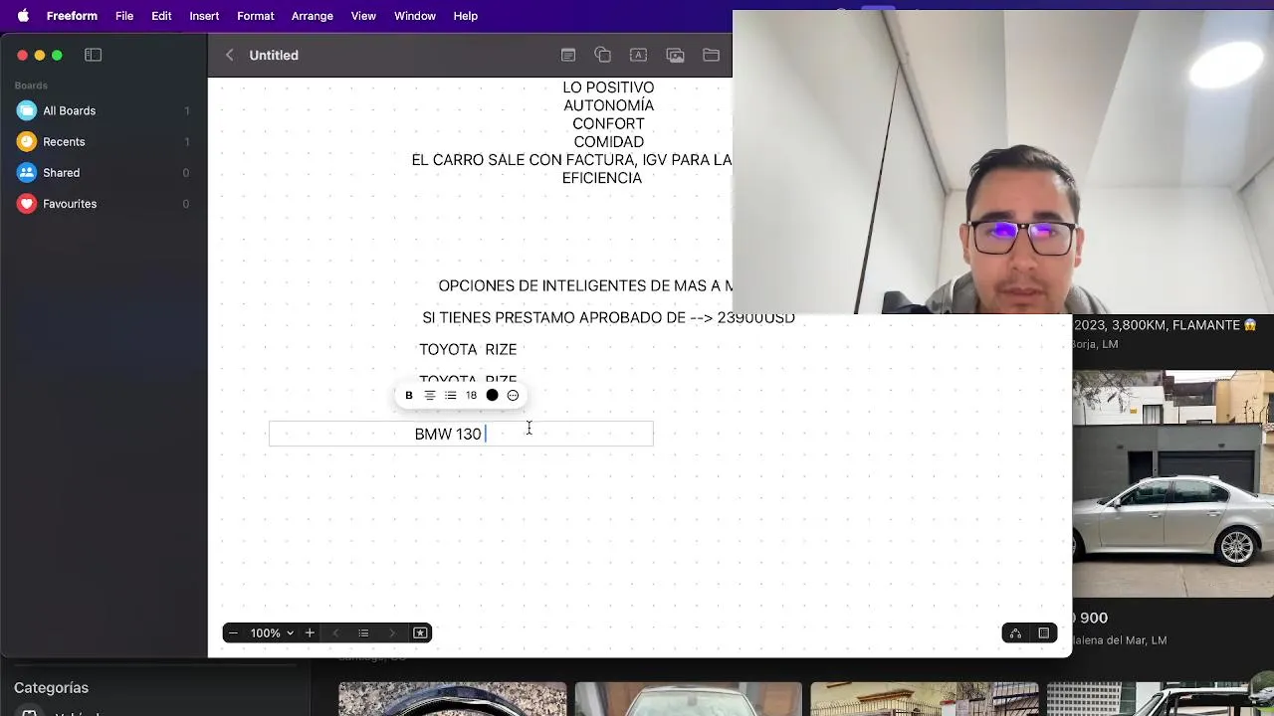Viewport: 1274px width, 716px height.
Task: Select the CONFORT text line
Action: pos(608,124)
